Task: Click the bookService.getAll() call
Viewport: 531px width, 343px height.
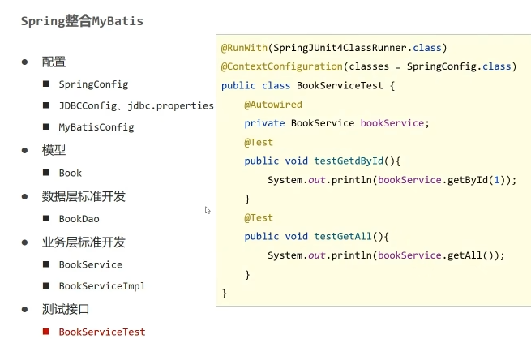Action: pyautogui.click(x=435, y=255)
